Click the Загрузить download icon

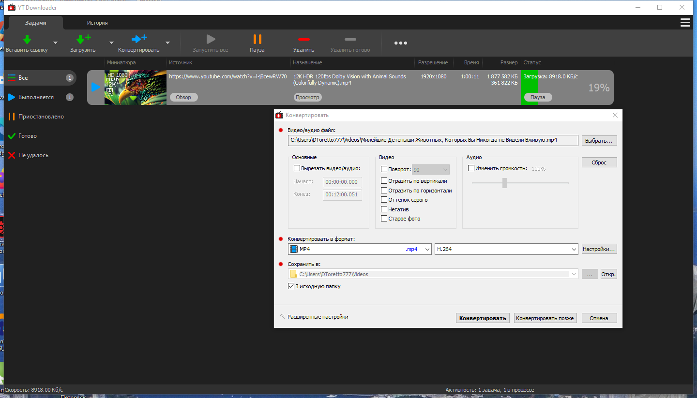(83, 39)
